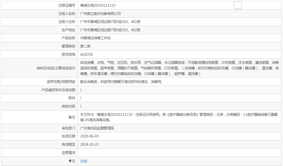Click the 变更情况 label
Viewport: 283px width, 166px height.
click(x=68, y=153)
